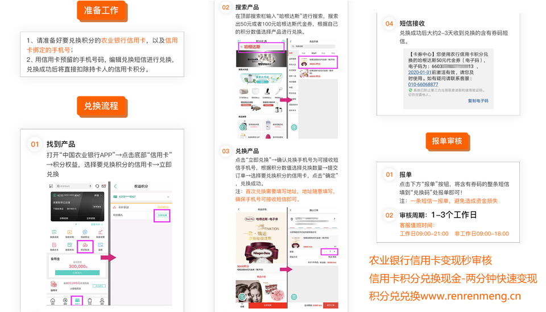The width and height of the screenshot is (546, 312).
Task: Tap the settings card icon in grid
Action: pyautogui.click(x=100, y=245)
